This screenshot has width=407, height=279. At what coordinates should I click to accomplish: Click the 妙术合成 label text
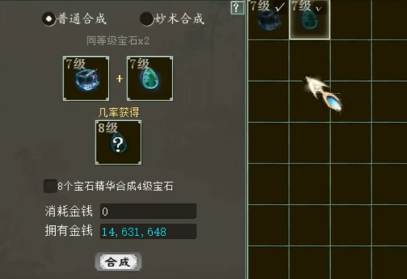pyautogui.click(x=180, y=19)
